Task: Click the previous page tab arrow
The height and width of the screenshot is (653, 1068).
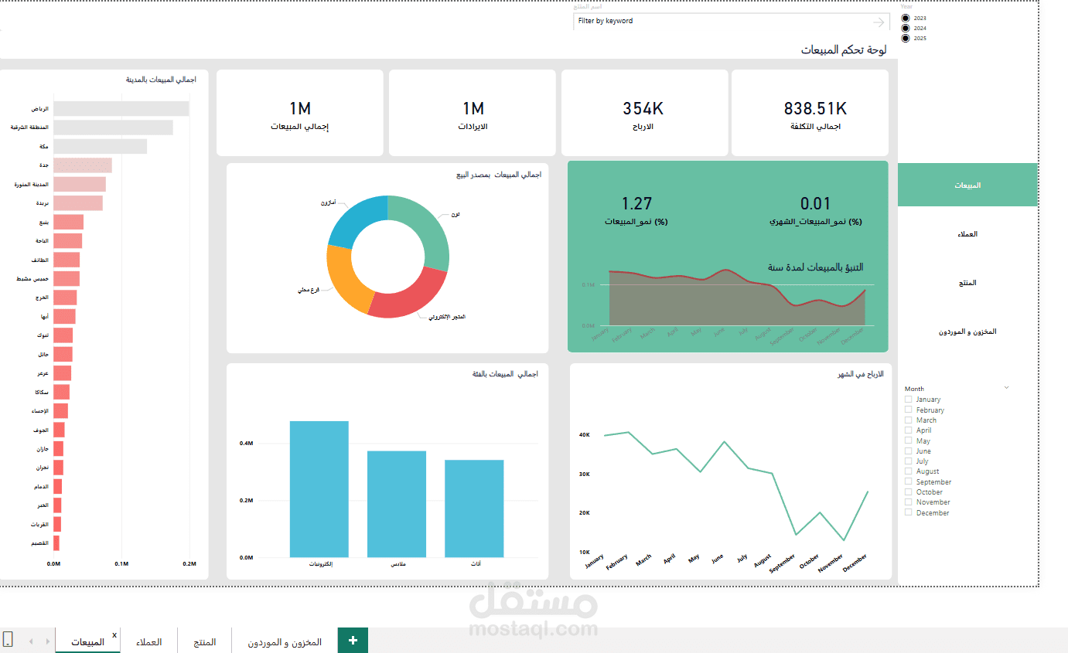Action: coord(31,641)
